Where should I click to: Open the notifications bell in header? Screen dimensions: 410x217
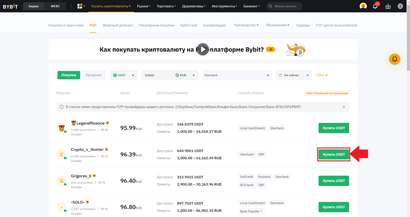(375, 6)
